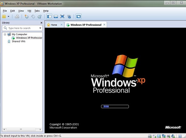
Task: Click the library search input field
Action: (22, 28)
